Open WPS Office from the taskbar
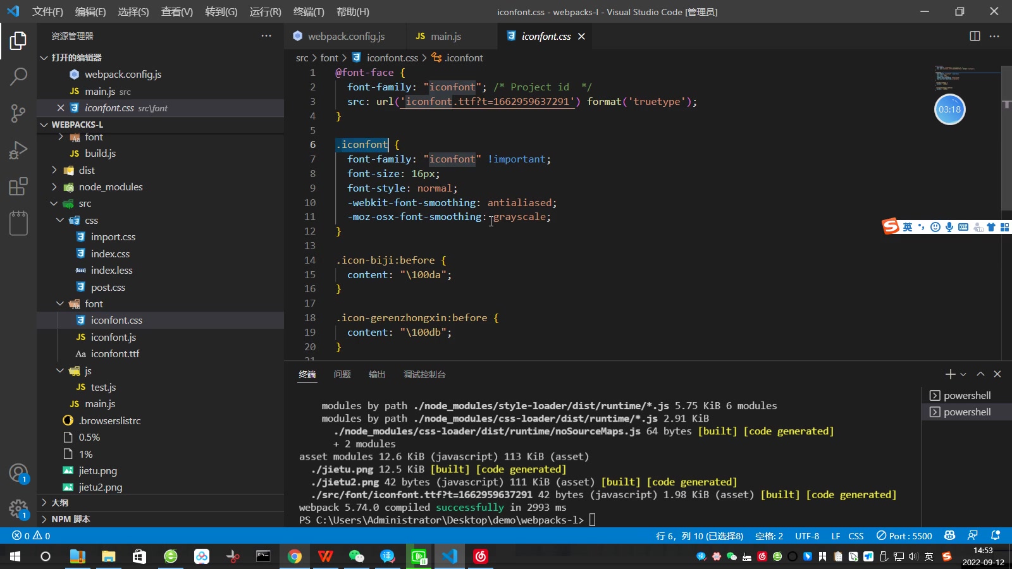The width and height of the screenshot is (1012, 569). (326, 556)
